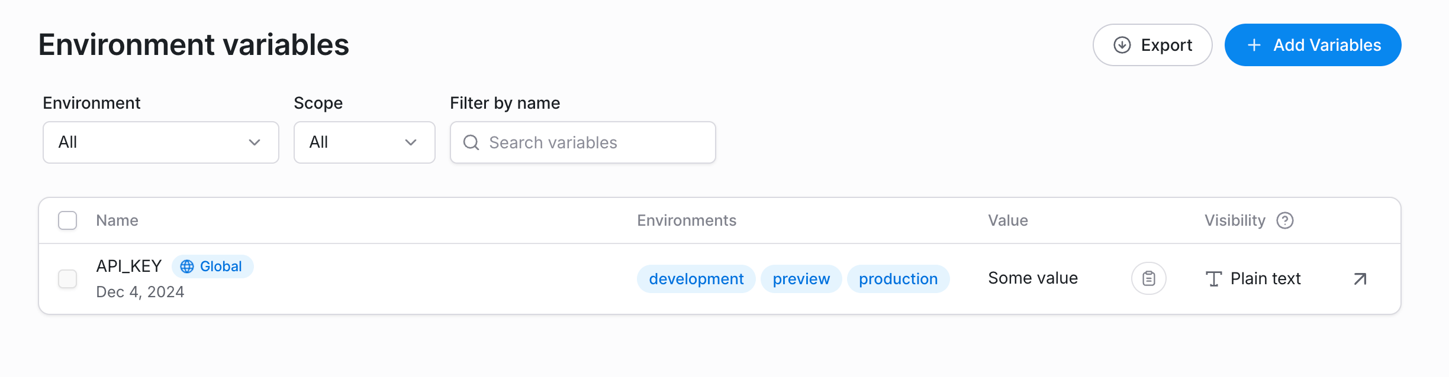Copy the API_KEY value to clipboard
The height and width of the screenshot is (377, 1449).
[x=1148, y=278]
